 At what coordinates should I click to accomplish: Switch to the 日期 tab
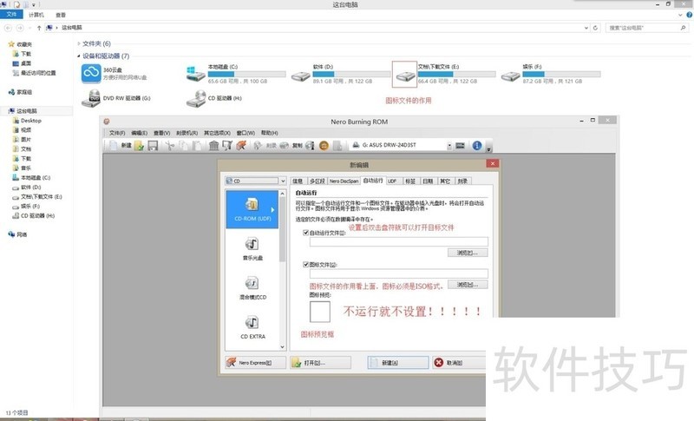click(x=428, y=181)
